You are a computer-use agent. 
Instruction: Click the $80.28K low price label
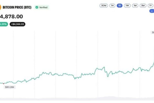(10, 87)
